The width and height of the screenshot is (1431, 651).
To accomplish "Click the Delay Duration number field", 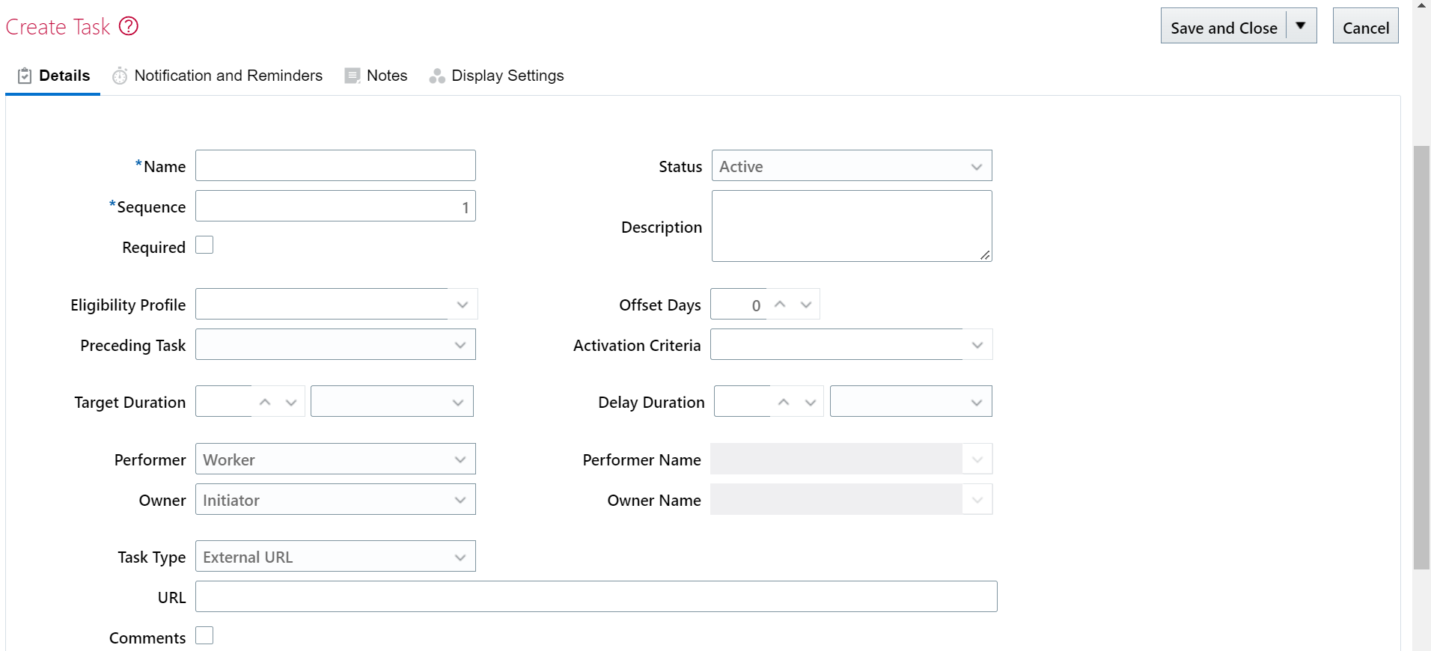I will click(742, 402).
